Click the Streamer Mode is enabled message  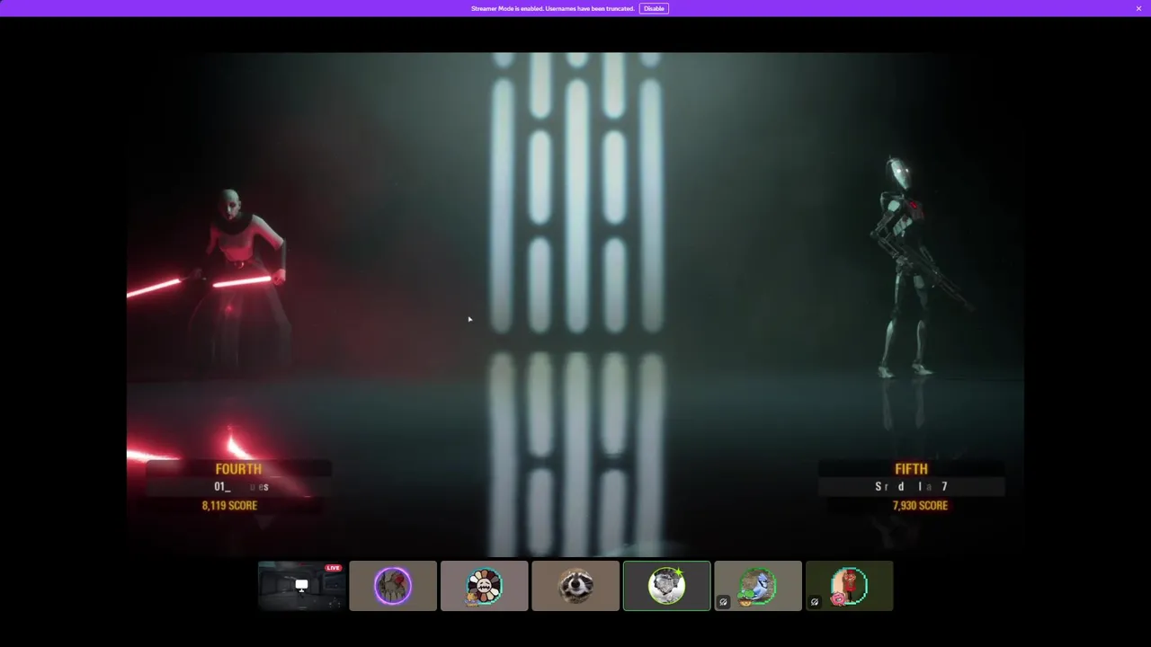tap(553, 8)
